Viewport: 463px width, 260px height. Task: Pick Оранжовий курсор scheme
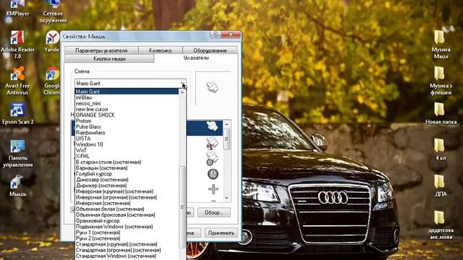tap(127, 221)
